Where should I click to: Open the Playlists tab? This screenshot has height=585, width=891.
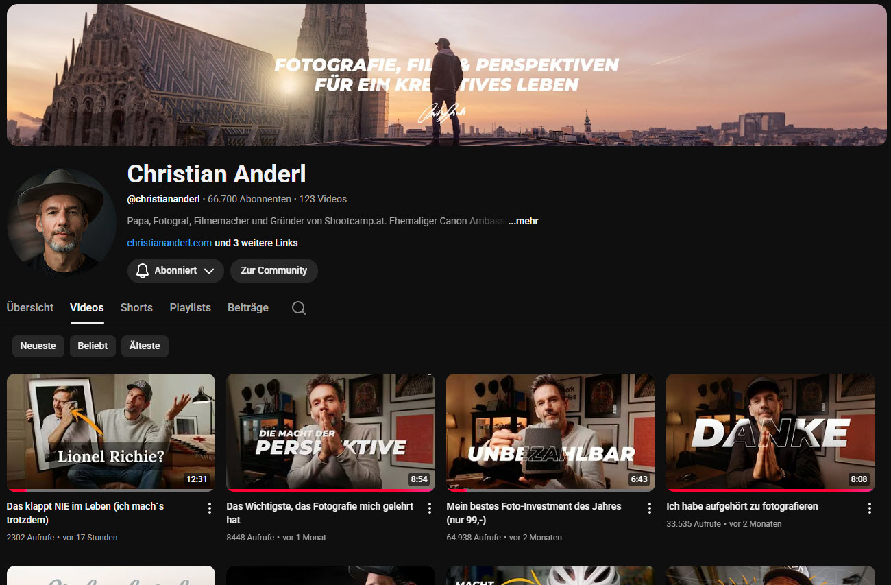coord(190,307)
